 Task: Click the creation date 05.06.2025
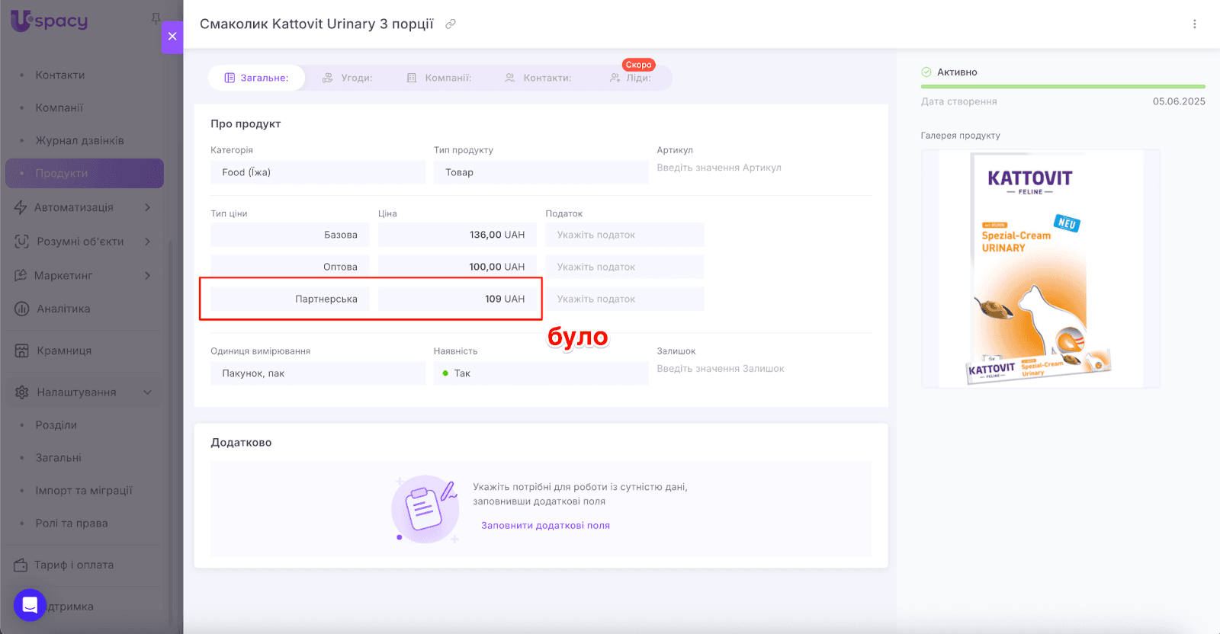pos(1179,101)
